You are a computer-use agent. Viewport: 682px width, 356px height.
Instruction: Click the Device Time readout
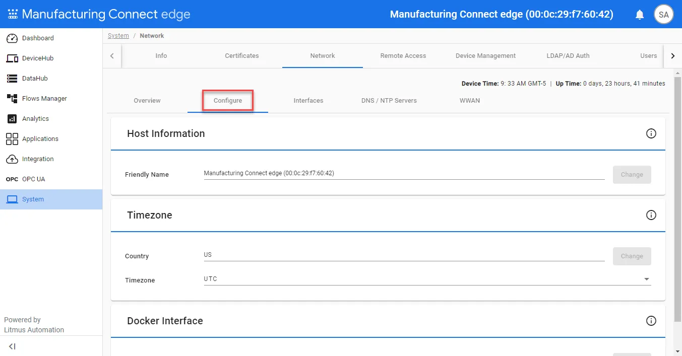(x=504, y=84)
